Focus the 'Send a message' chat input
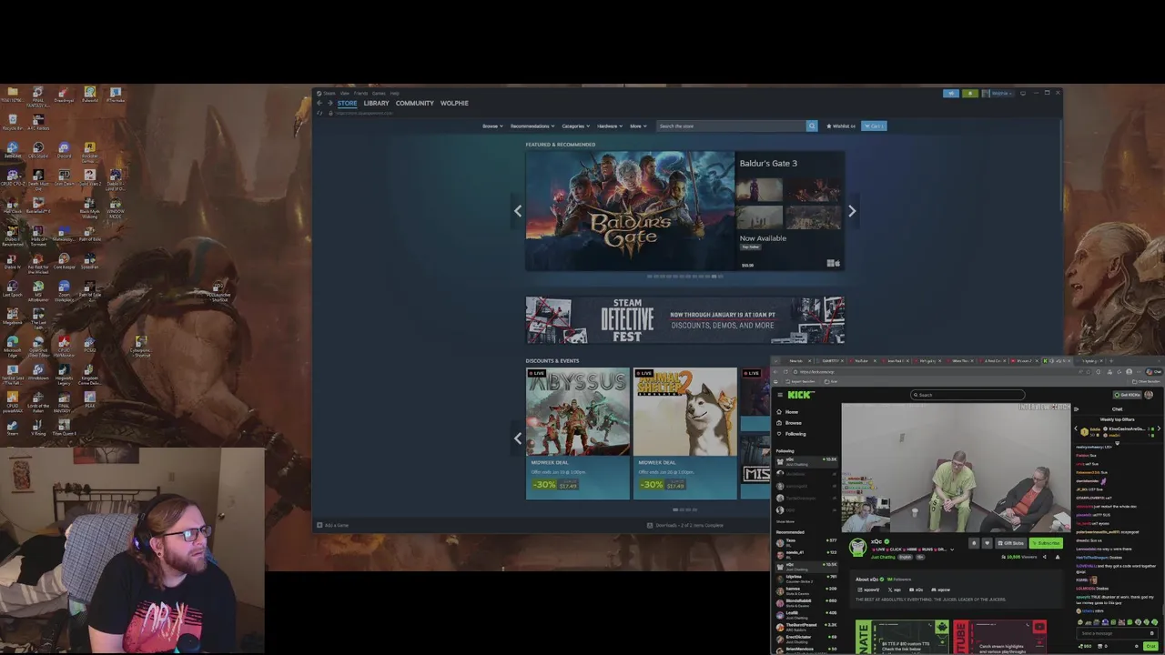This screenshot has width=1165, height=655. pyautogui.click(x=1116, y=633)
